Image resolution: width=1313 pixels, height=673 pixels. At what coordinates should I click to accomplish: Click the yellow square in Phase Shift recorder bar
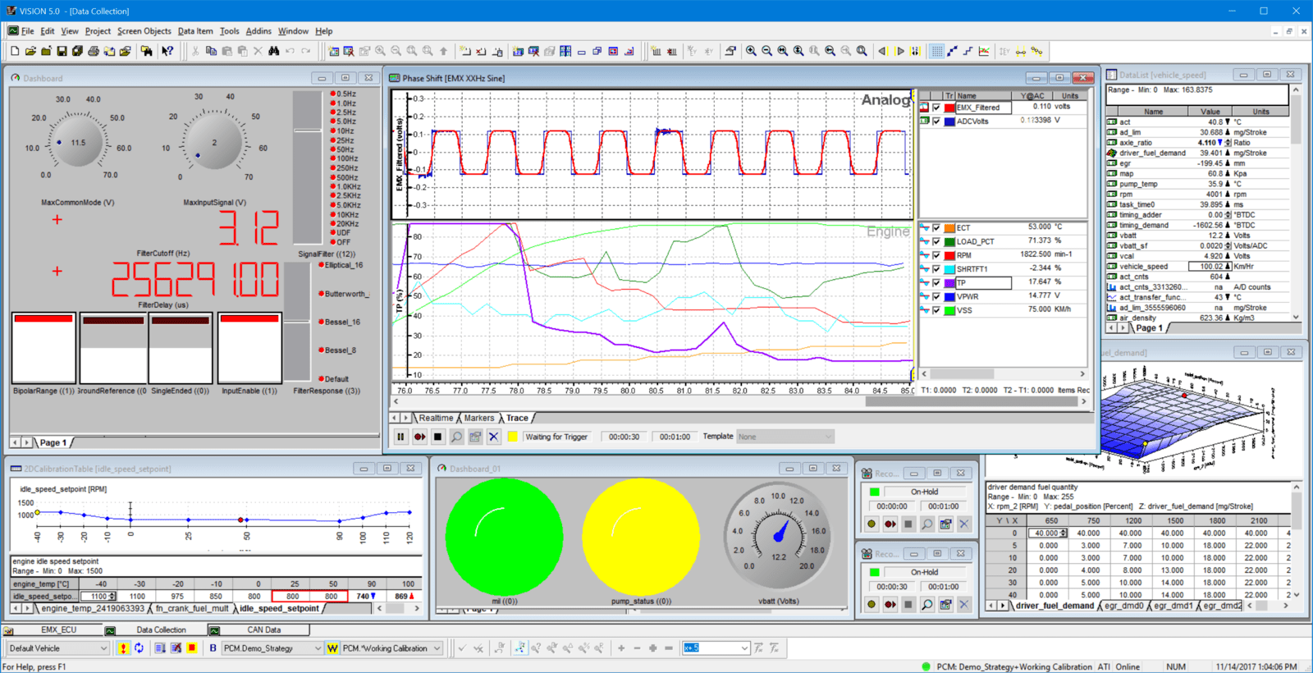point(512,437)
